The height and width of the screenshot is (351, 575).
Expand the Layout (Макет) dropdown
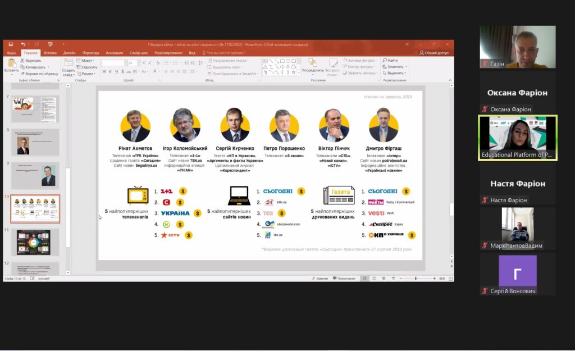[x=87, y=60]
